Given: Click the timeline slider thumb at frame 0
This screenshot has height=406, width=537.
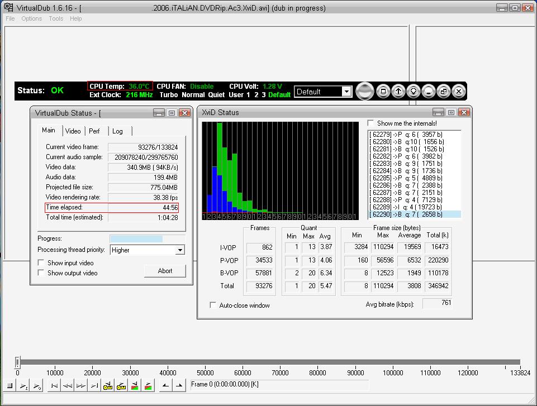Looking at the screenshot, I should click(17, 362).
